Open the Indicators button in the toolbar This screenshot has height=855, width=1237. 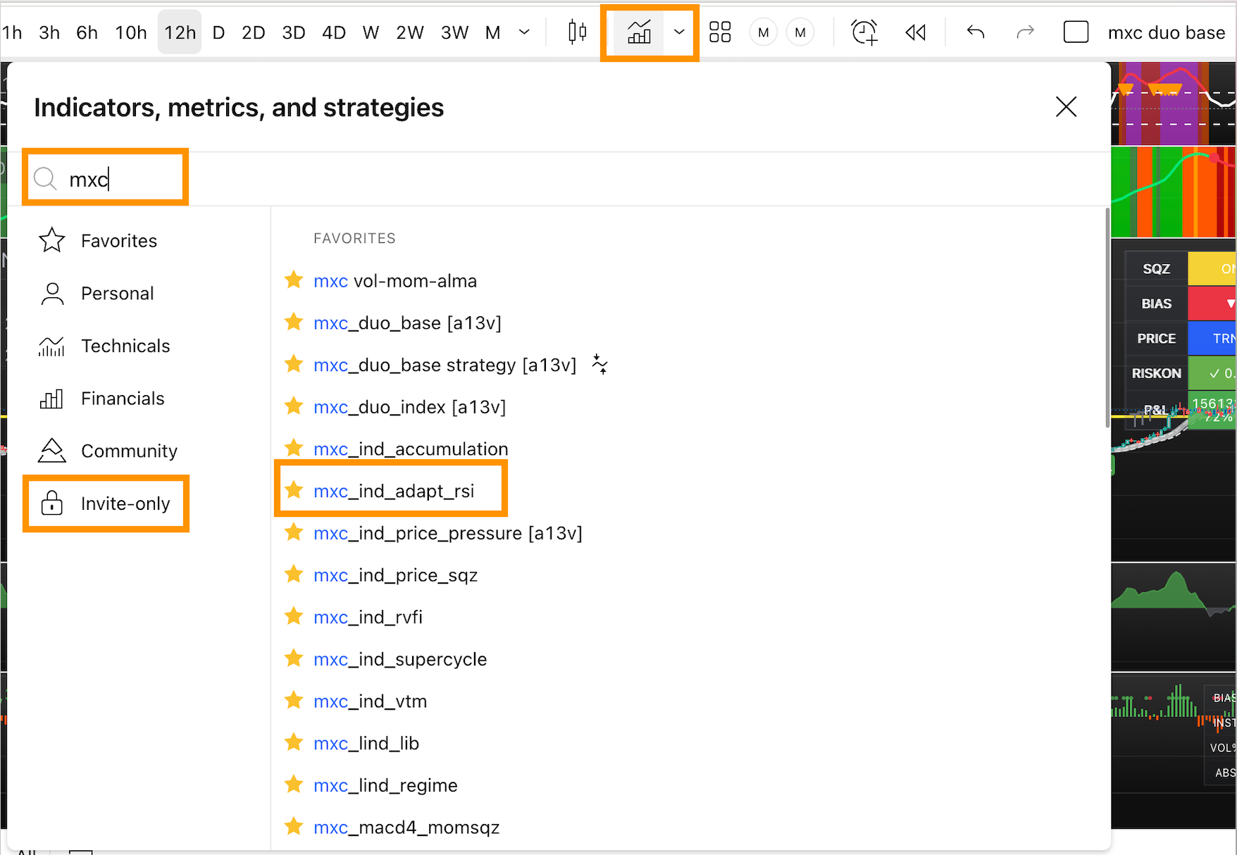[x=639, y=32]
